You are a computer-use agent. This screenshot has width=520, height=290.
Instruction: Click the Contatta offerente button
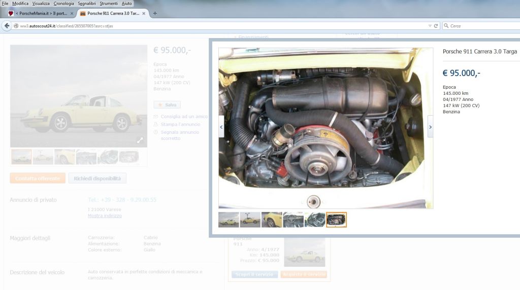point(38,178)
